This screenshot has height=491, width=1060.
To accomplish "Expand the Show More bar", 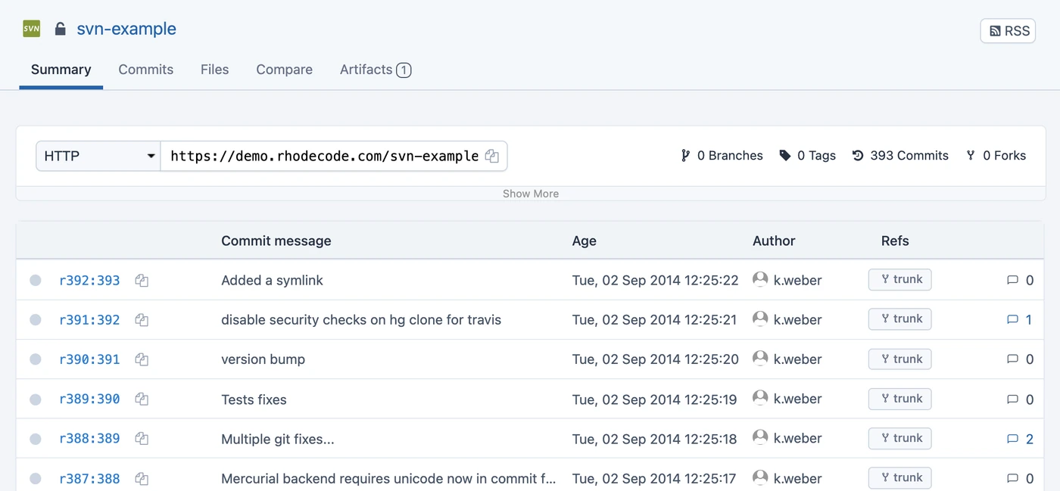I will point(531,194).
